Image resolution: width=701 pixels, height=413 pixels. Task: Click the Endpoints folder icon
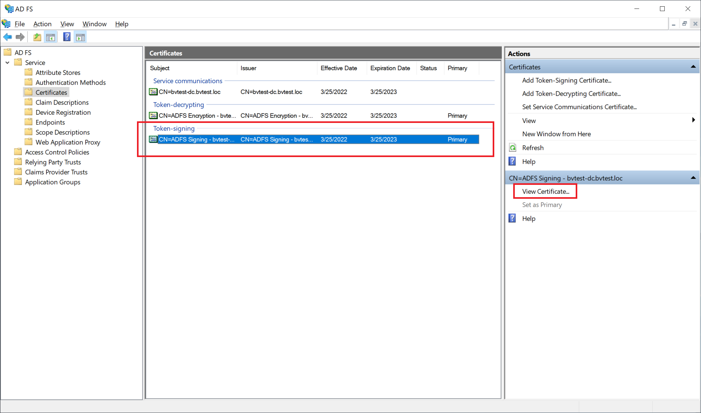tap(29, 122)
